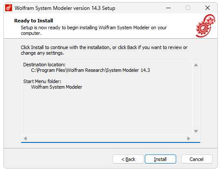Viewport: 220px width, 173px height.
Task: Go back with the Back button
Action: pos(128,159)
